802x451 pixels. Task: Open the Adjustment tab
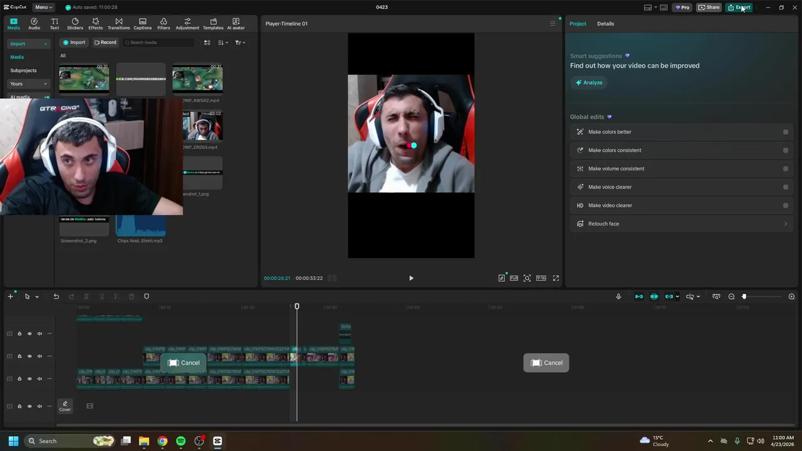click(x=187, y=24)
